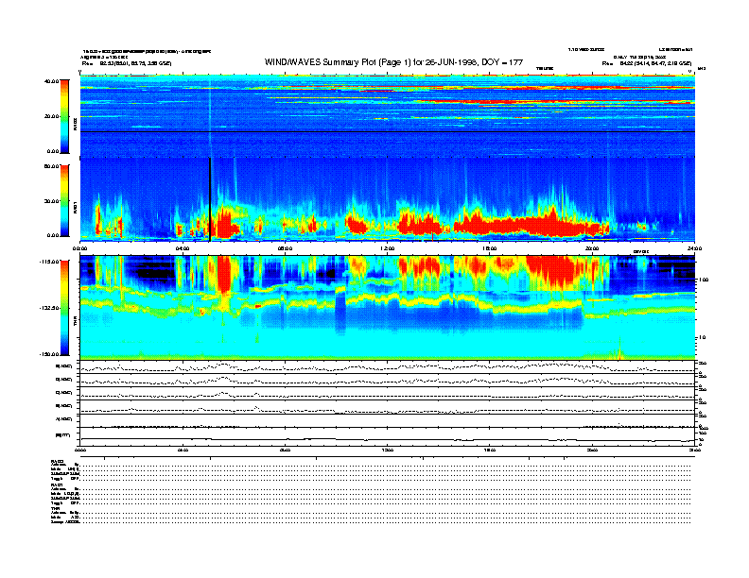Select the 20:00 time axis label
This screenshot has width=749, height=578.
click(x=592, y=248)
